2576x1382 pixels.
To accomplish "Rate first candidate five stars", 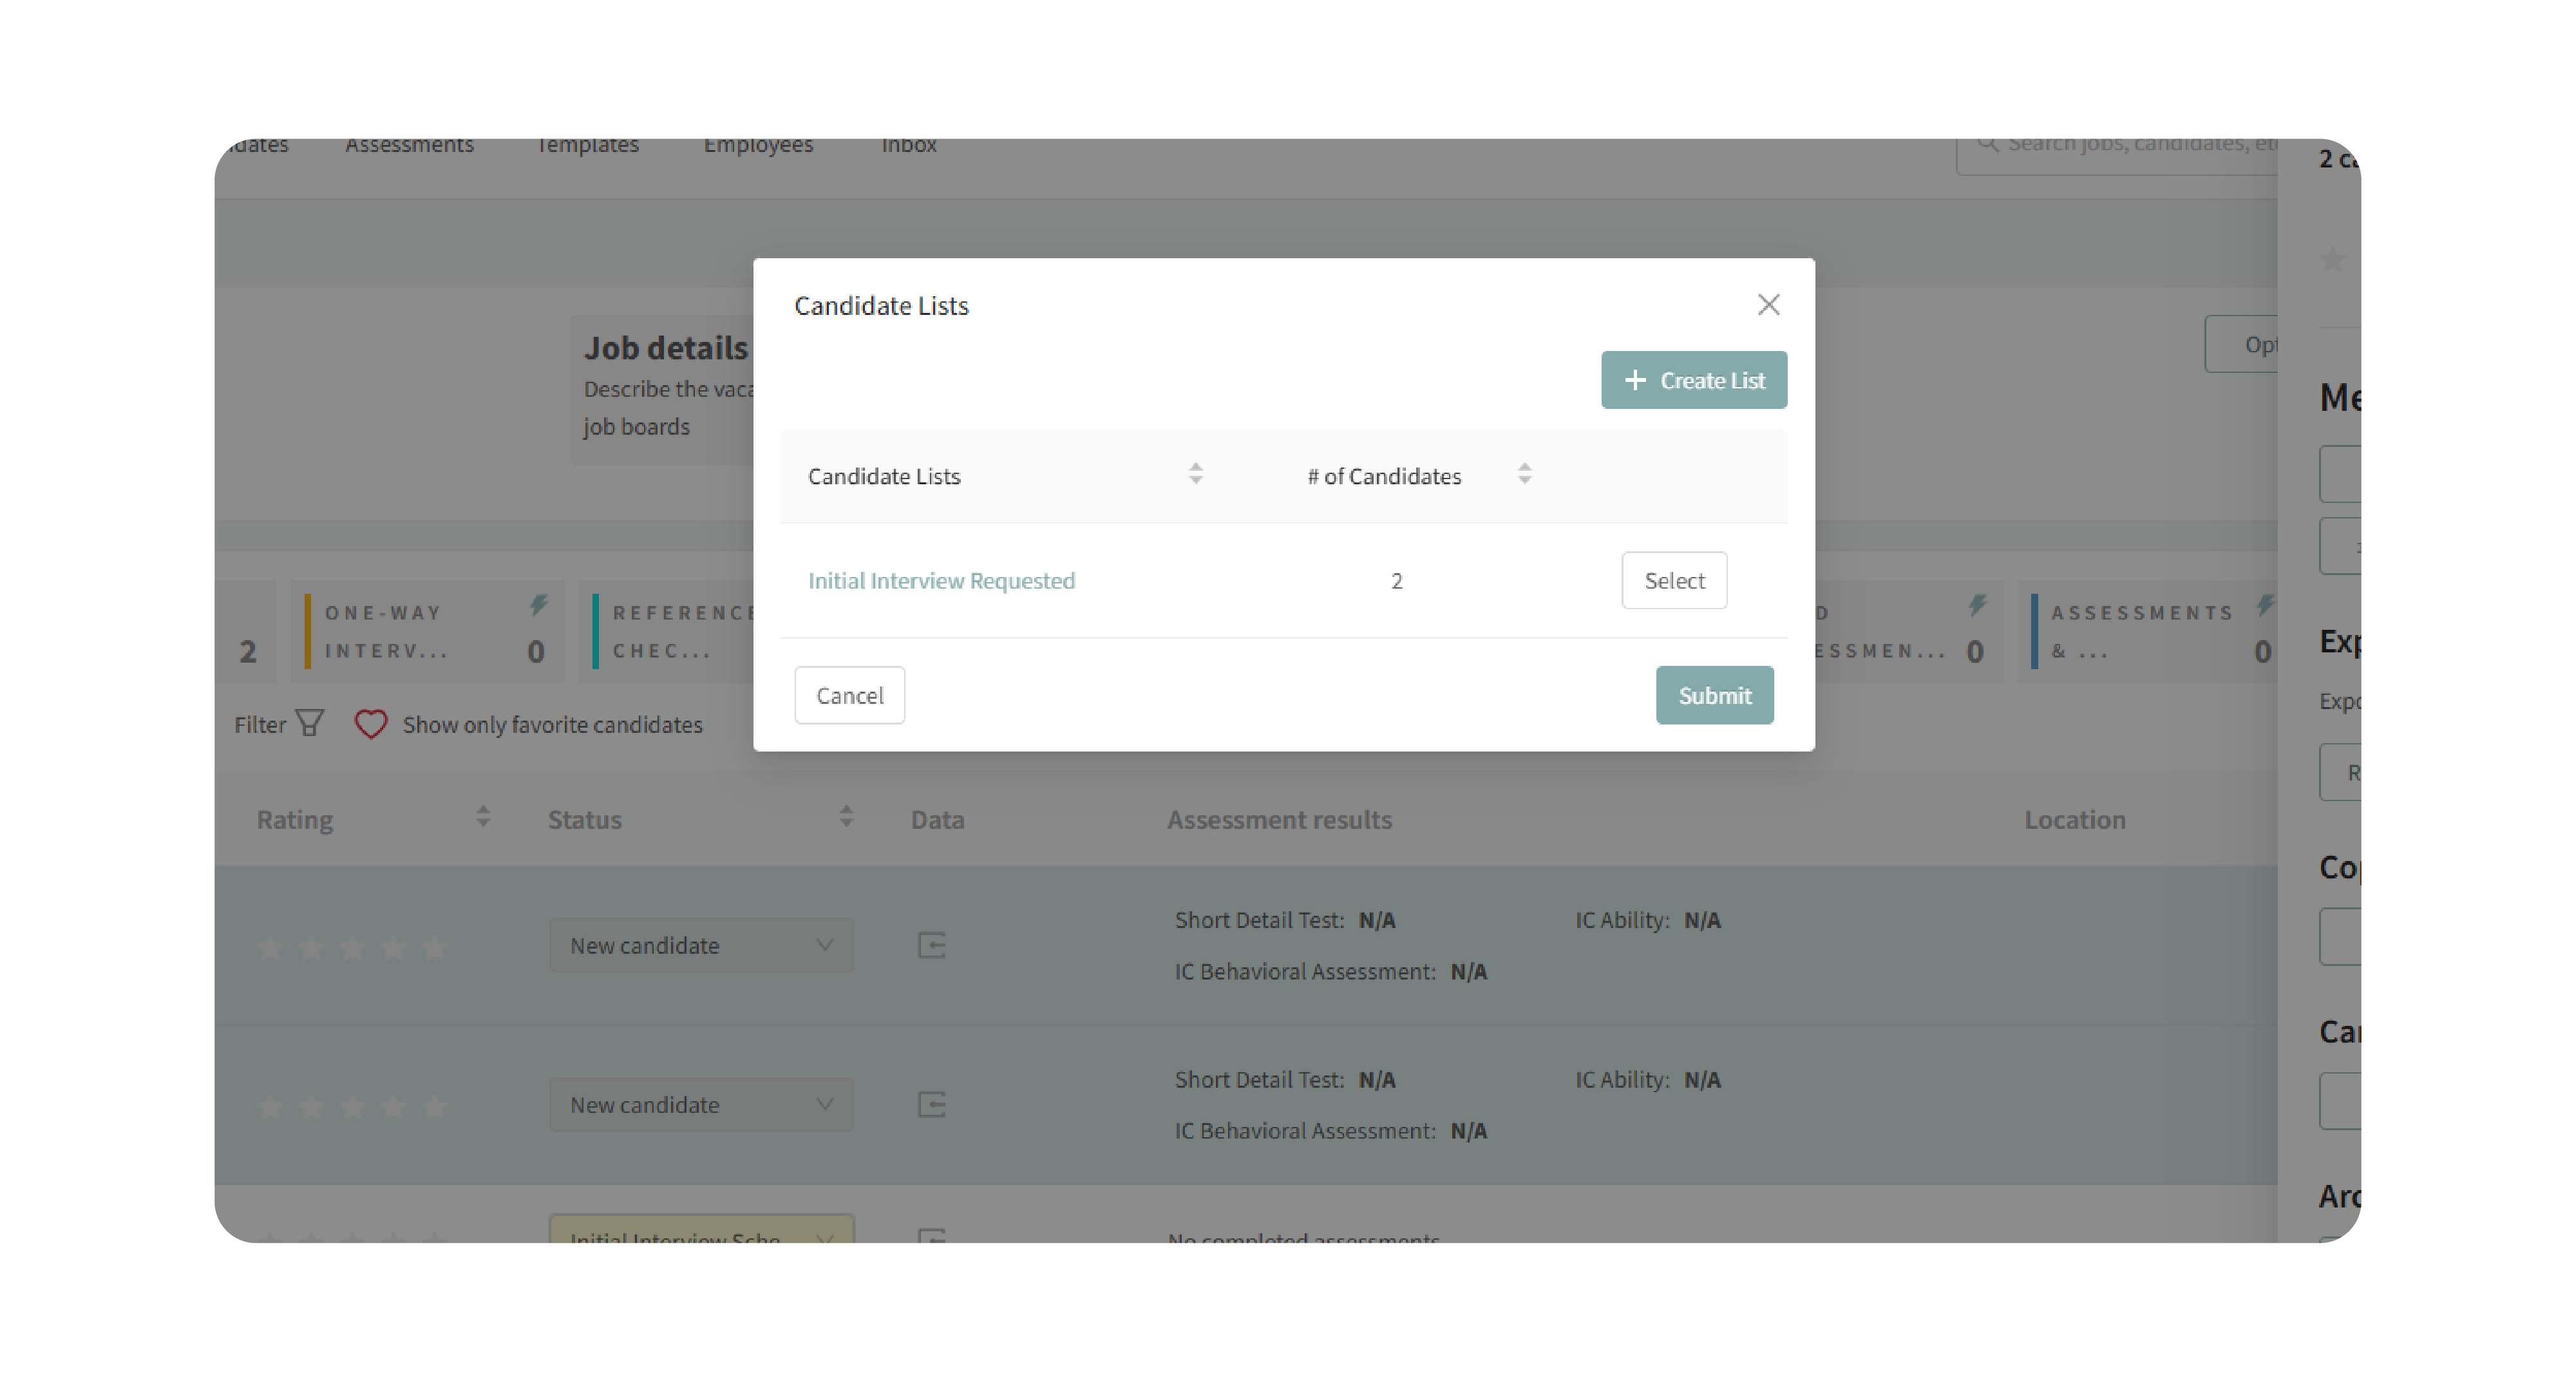I will pos(435,947).
